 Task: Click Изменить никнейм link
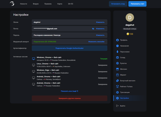[x=96, y=42]
